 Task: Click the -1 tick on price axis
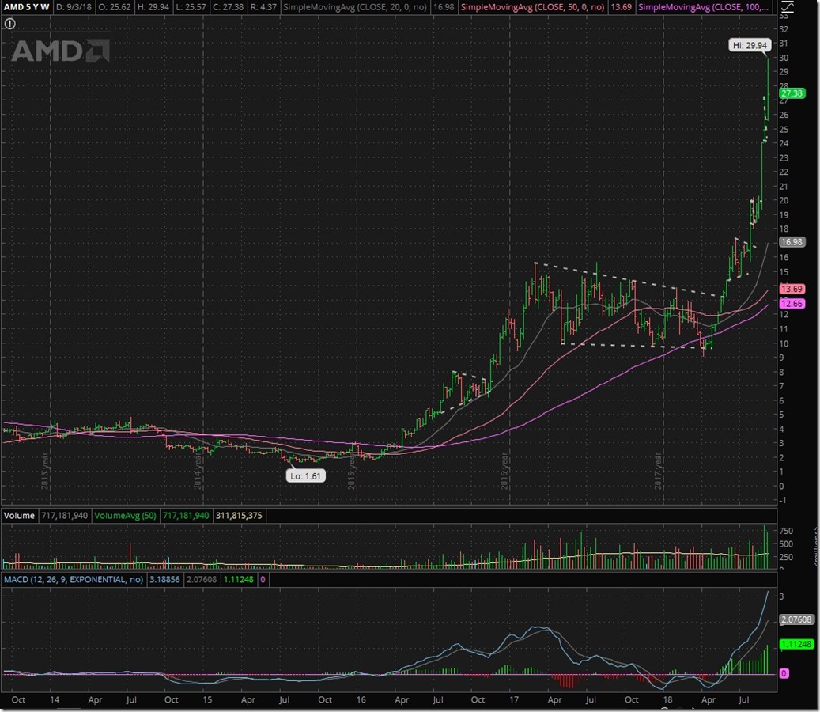pyautogui.click(x=783, y=500)
